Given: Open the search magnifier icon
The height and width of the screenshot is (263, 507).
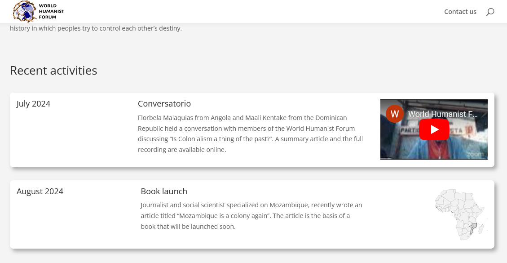Looking at the screenshot, I should 490,12.
